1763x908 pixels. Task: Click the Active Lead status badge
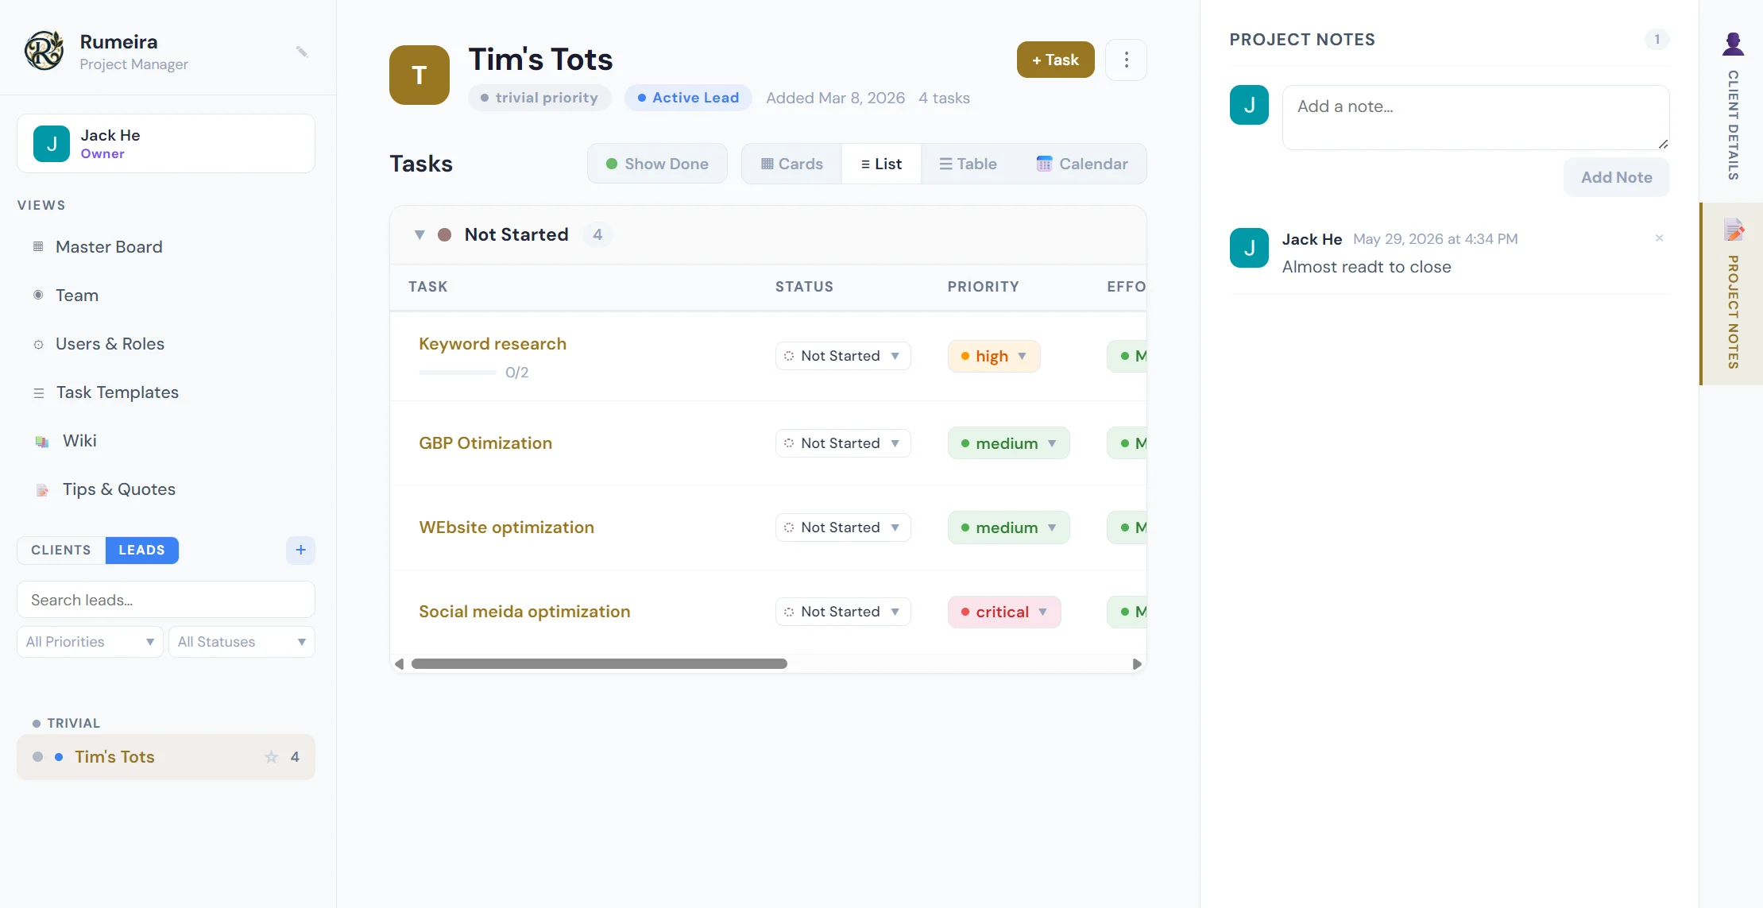(688, 98)
